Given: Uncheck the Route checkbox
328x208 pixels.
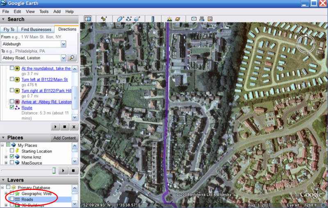Looking at the screenshot, I should (12, 107).
